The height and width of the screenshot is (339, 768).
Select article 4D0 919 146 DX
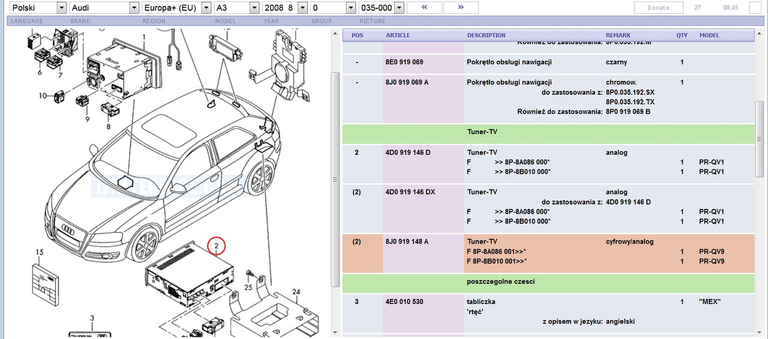410,193
